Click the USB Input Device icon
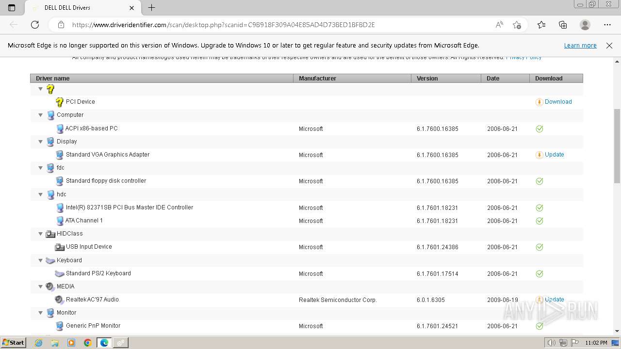The width and height of the screenshot is (621, 349). pyautogui.click(x=60, y=247)
